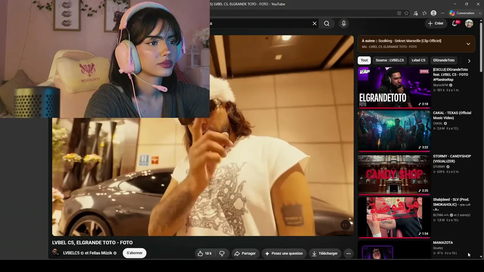
Task: Clear the YouTube search box text
Action: click(x=314, y=23)
